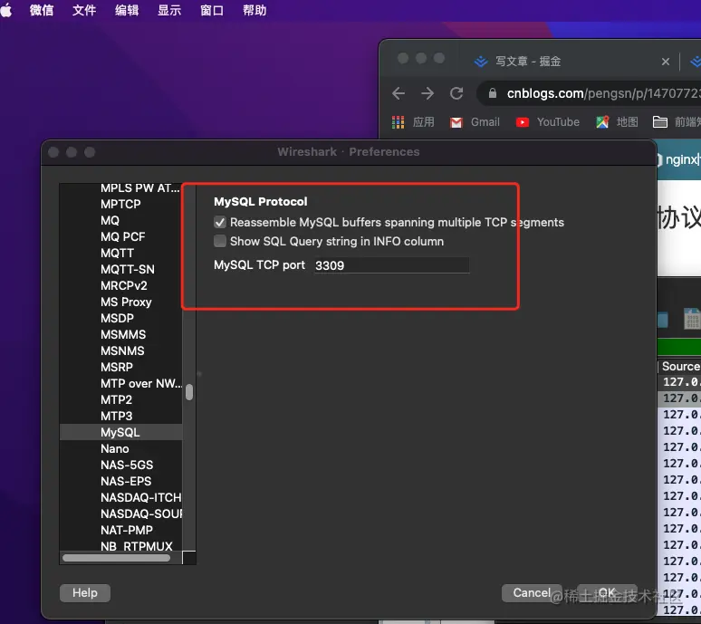Screen dimensions: 701x624
Task: Open the YouTube bookmark
Action: tap(548, 122)
